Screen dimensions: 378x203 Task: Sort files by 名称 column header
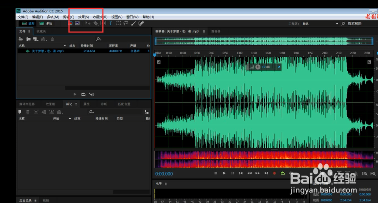pos(22,46)
